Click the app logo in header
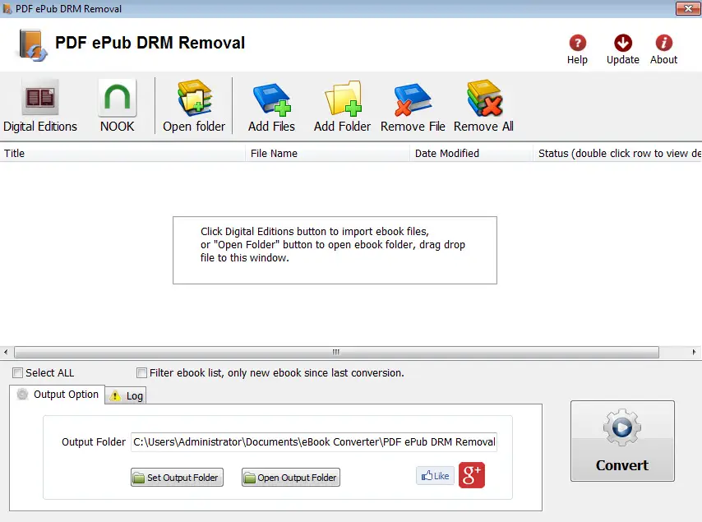This screenshot has height=522, width=702. 32,45
